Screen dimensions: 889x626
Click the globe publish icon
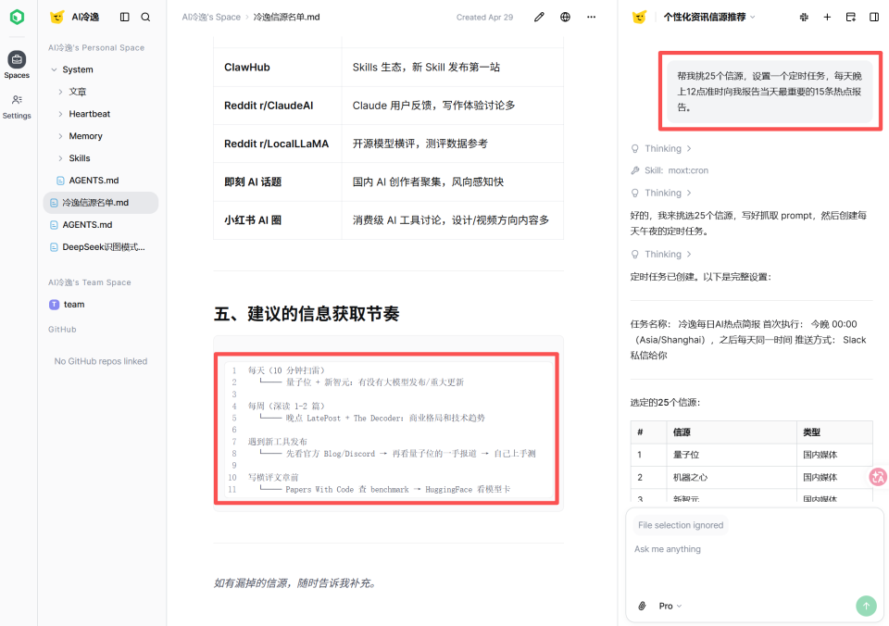tap(565, 17)
